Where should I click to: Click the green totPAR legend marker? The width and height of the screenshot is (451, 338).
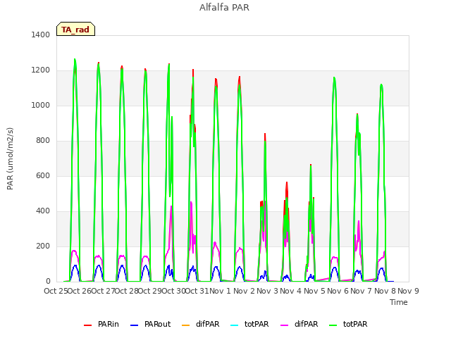click(333, 325)
